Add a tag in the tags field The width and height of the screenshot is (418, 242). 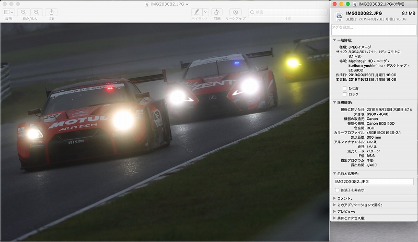[373, 30]
